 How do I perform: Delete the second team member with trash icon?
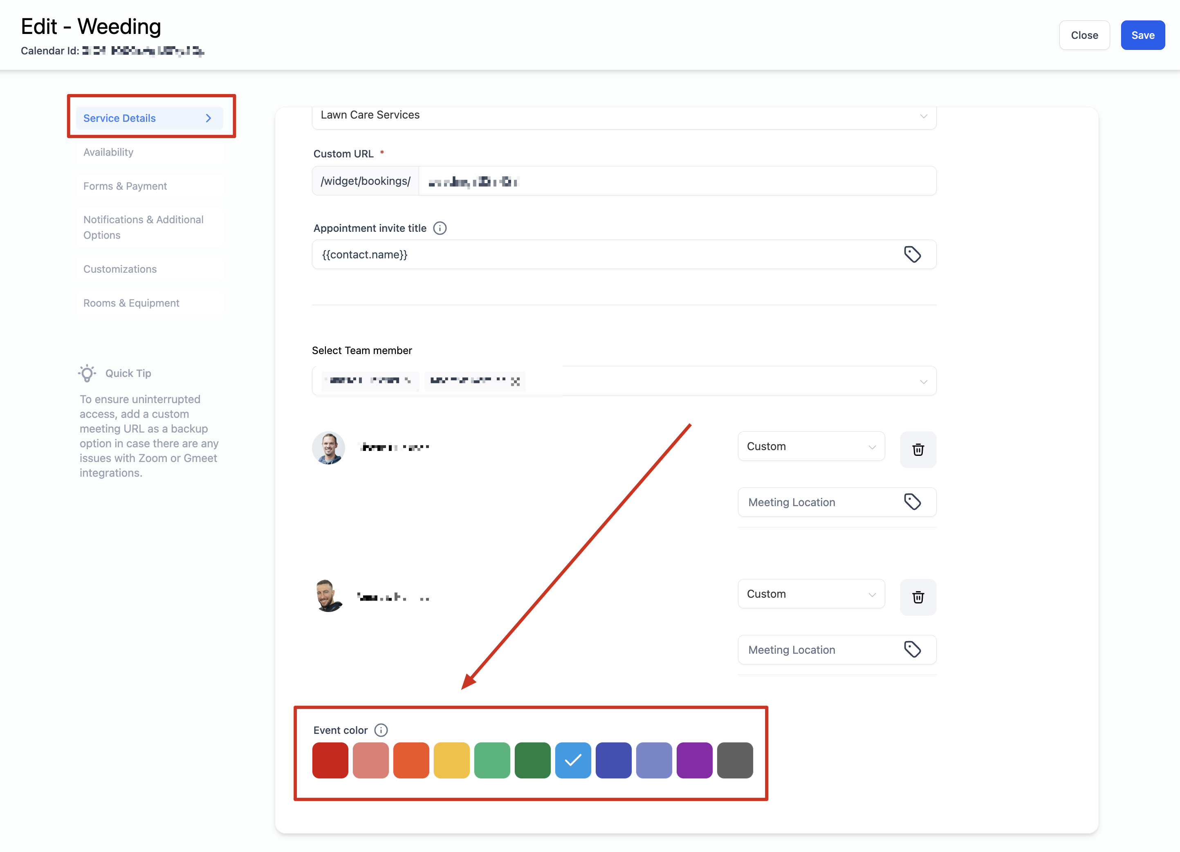pyautogui.click(x=918, y=597)
